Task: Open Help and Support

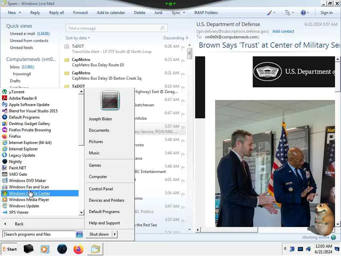Action: tap(104, 223)
